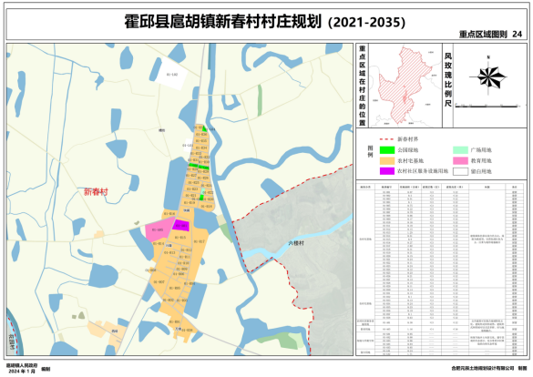
Task: Click the white 留白用地 legend box
Action: (x=460, y=171)
